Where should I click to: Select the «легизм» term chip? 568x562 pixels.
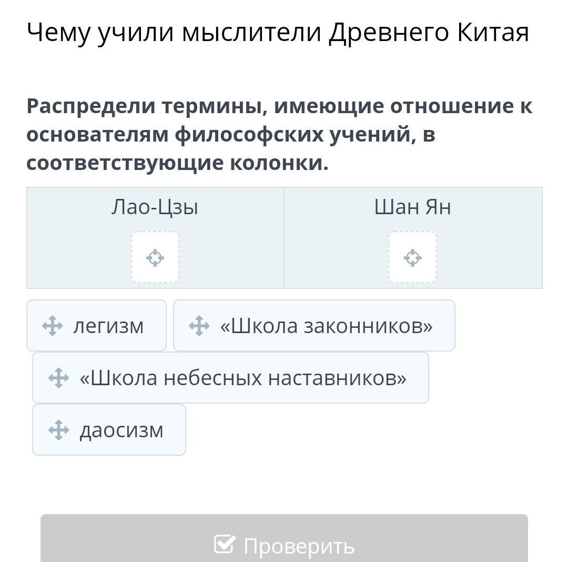96,325
